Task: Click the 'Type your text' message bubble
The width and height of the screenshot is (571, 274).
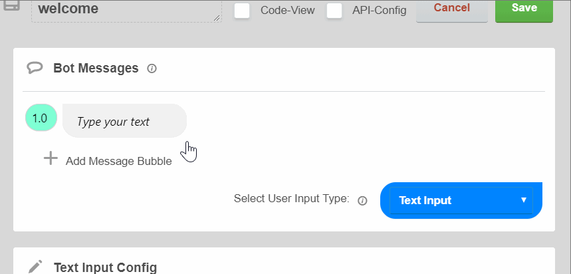Action: pyautogui.click(x=124, y=121)
